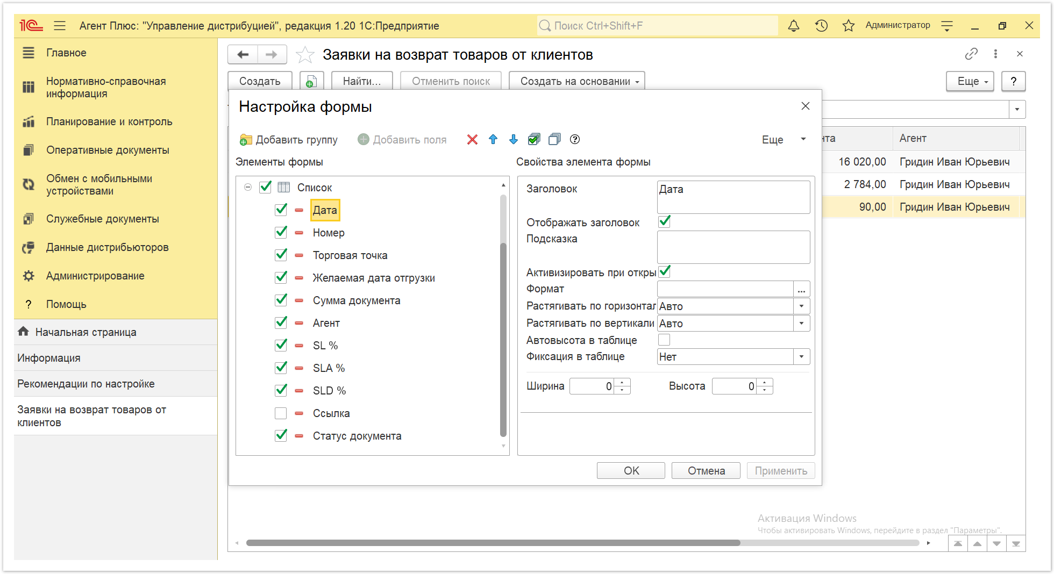Enable the Ссылка element checkbox
The image size is (1054, 574).
[281, 413]
